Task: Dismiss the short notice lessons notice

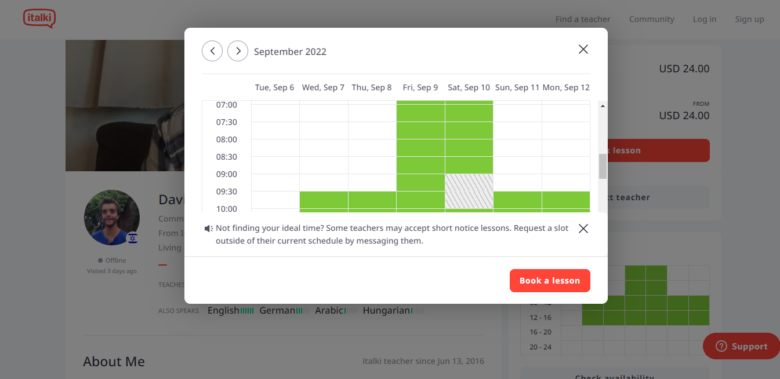Action: (583, 229)
